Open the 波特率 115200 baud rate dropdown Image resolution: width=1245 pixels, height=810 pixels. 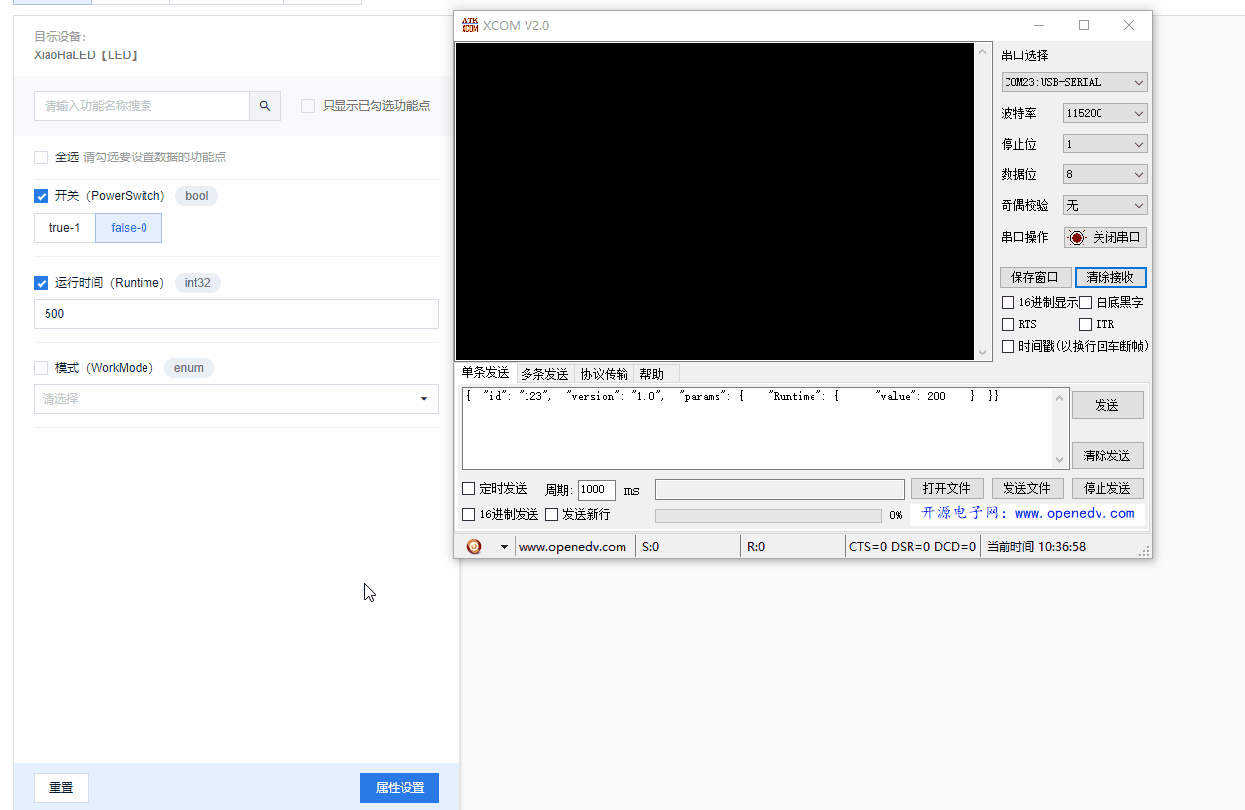click(x=1104, y=113)
